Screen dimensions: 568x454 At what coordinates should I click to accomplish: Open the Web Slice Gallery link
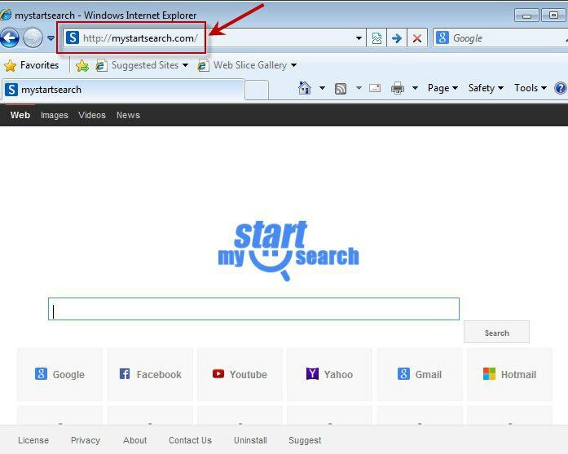pos(243,65)
